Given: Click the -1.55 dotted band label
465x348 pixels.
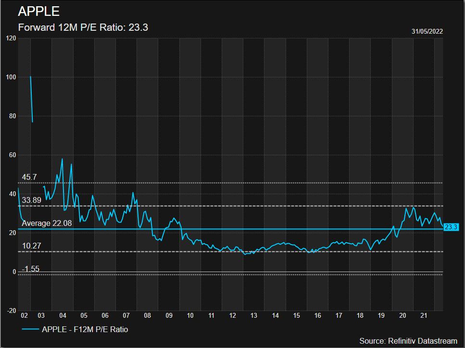Looking at the screenshot, I should (x=31, y=269).
